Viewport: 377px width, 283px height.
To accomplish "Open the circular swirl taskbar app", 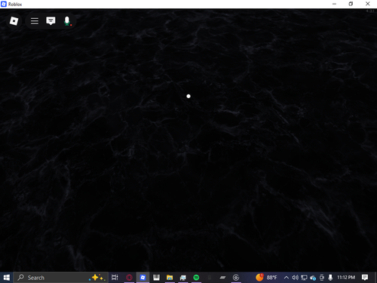I will point(236,278).
